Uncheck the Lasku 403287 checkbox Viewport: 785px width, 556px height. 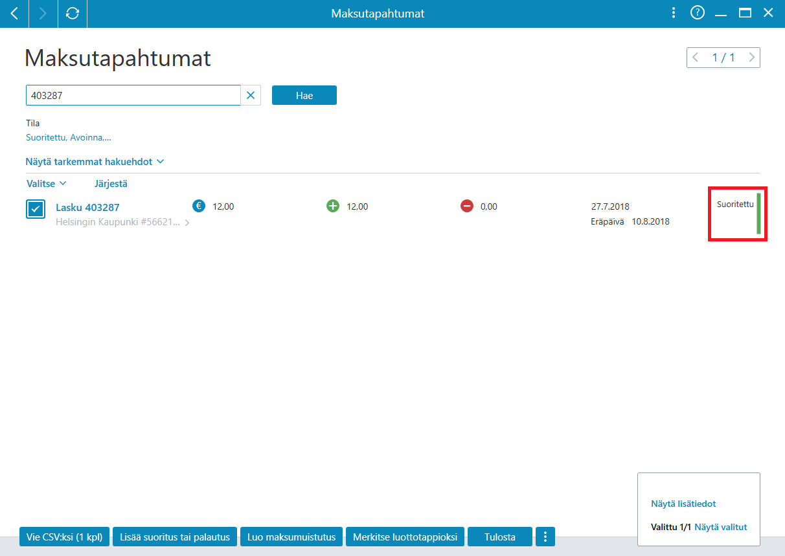pyautogui.click(x=36, y=209)
